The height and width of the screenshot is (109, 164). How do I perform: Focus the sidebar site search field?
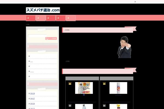(37, 36)
